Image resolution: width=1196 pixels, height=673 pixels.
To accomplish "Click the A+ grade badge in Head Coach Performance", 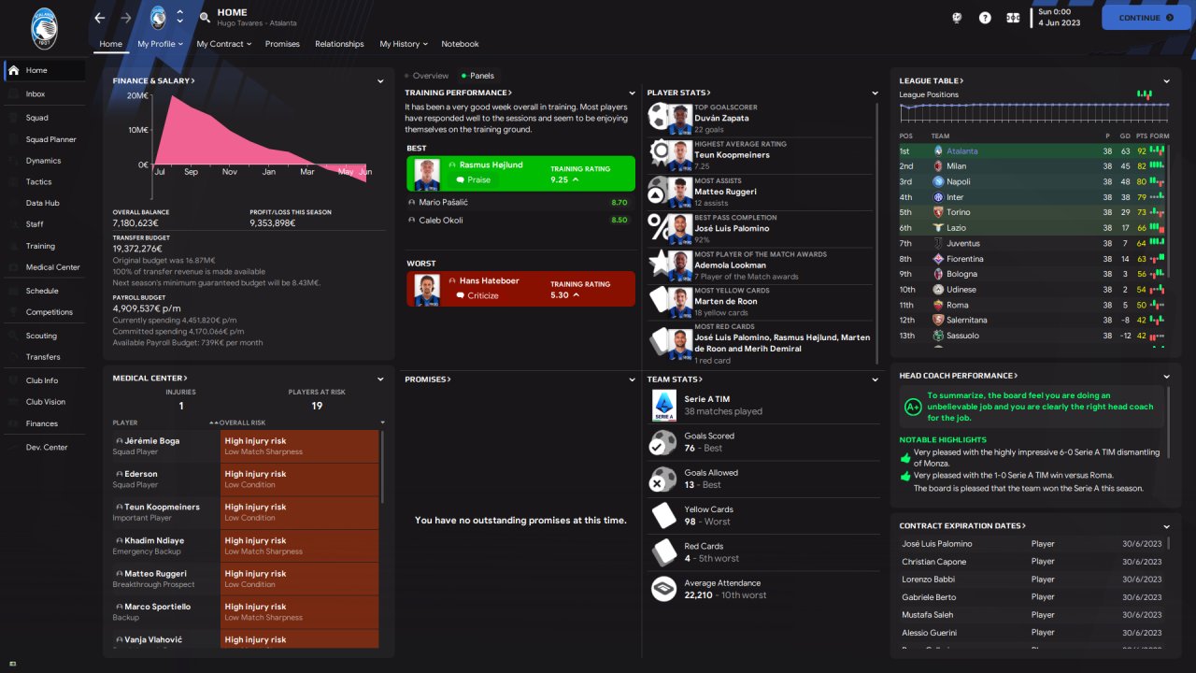I will point(912,407).
